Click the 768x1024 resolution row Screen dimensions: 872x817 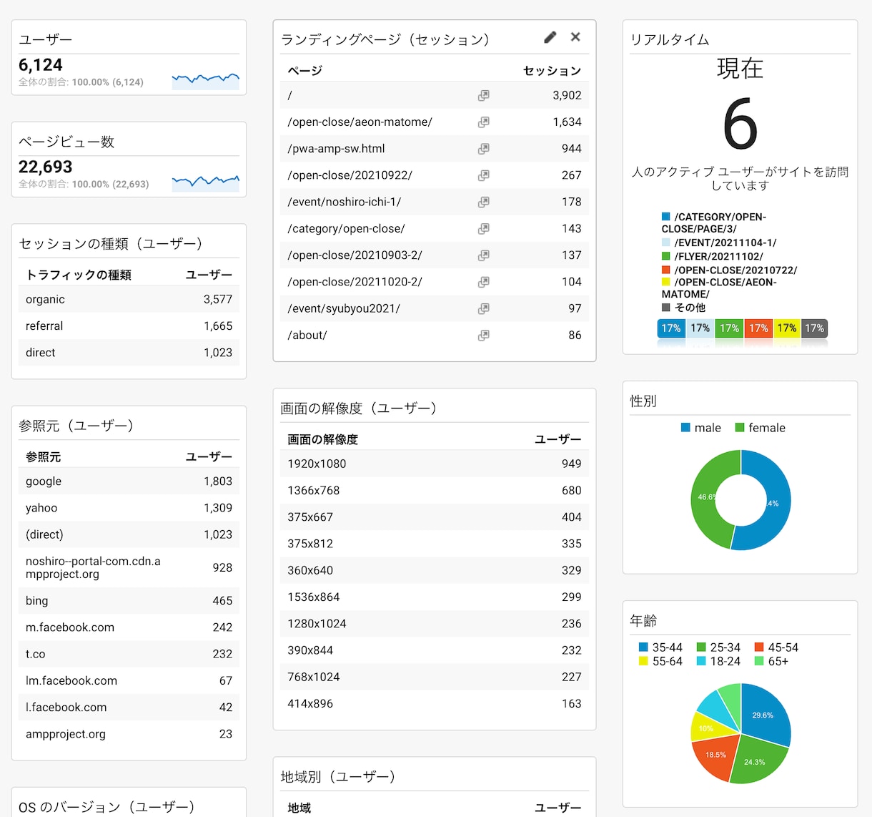click(435, 677)
